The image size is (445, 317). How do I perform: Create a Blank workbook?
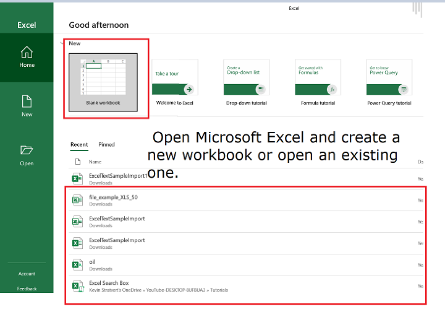point(103,82)
